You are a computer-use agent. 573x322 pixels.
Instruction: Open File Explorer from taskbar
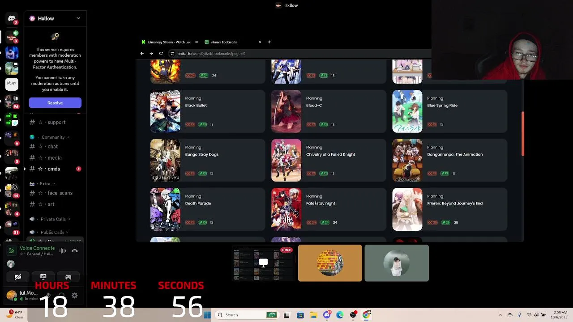313,315
